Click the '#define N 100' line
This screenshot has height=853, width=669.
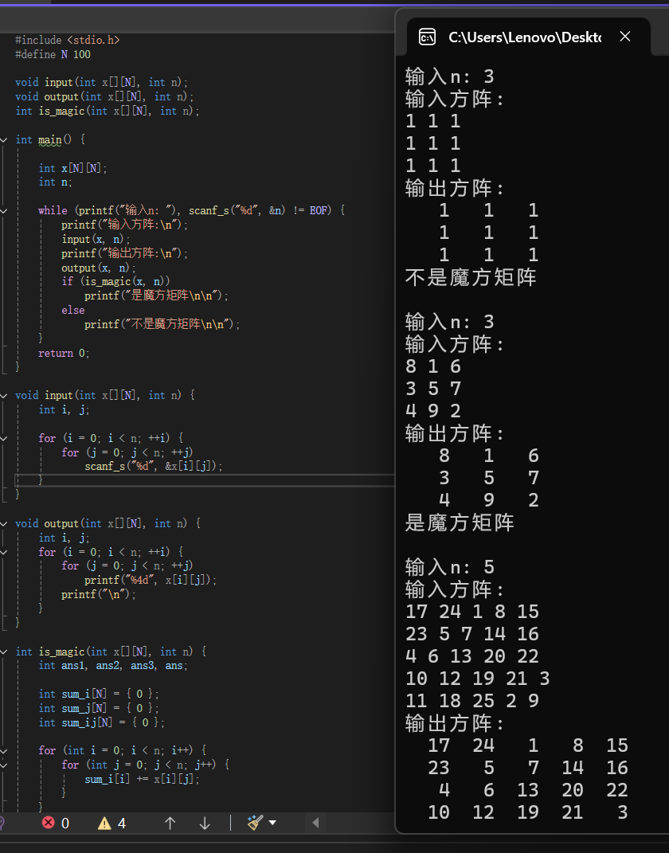pyautogui.click(x=53, y=54)
